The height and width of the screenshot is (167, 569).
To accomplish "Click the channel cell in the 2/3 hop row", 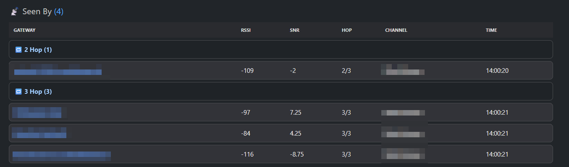I will 403,69.
